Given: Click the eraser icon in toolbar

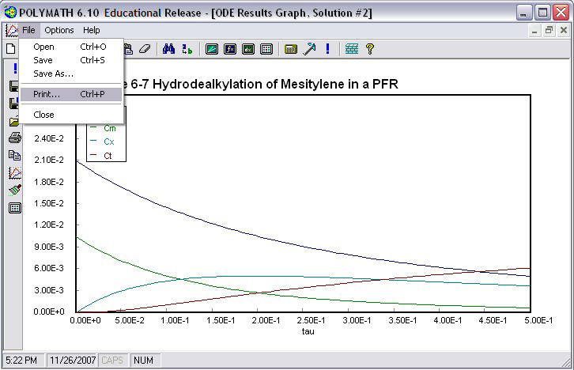Looking at the screenshot, I should click(x=144, y=49).
